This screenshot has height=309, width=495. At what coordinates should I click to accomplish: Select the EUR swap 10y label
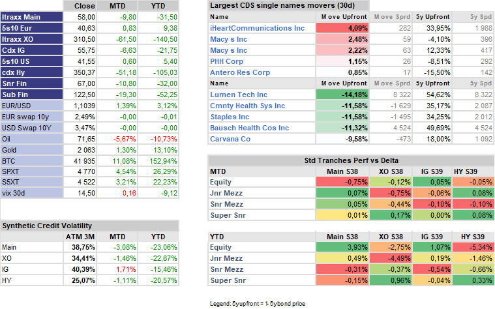click(31, 117)
